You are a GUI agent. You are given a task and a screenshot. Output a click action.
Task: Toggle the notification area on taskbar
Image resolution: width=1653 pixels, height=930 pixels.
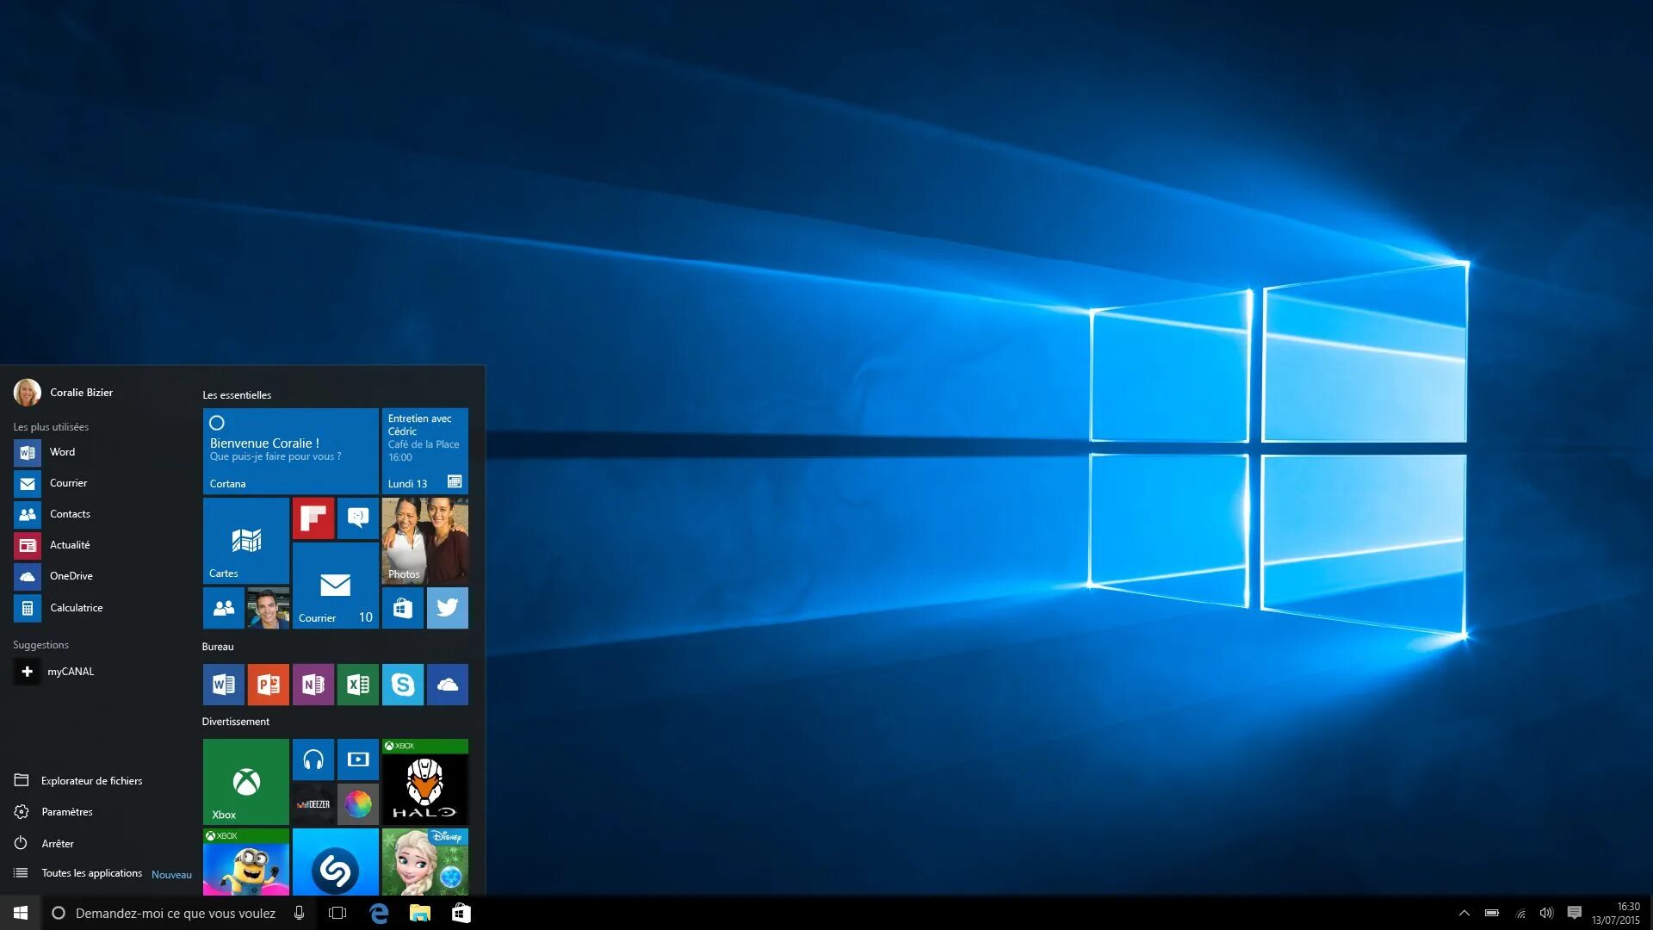[x=1462, y=913]
